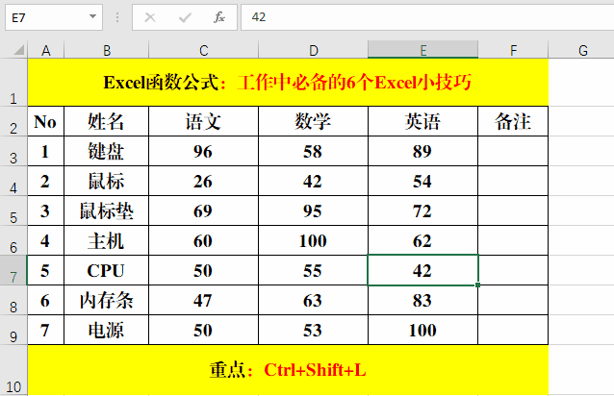This screenshot has width=614, height=396.
Task: Select row 1 header
Action: pyautogui.click(x=13, y=83)
